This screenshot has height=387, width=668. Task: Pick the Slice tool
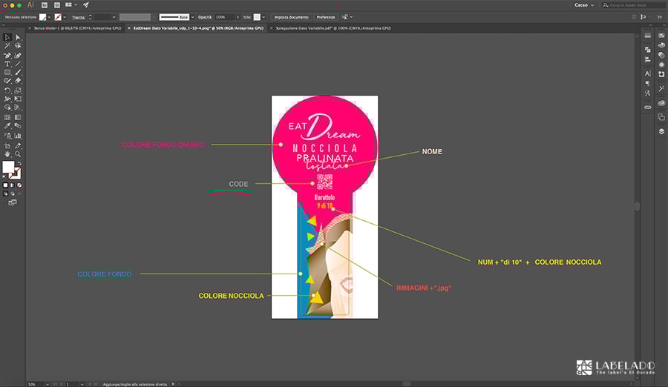(18, 146)
